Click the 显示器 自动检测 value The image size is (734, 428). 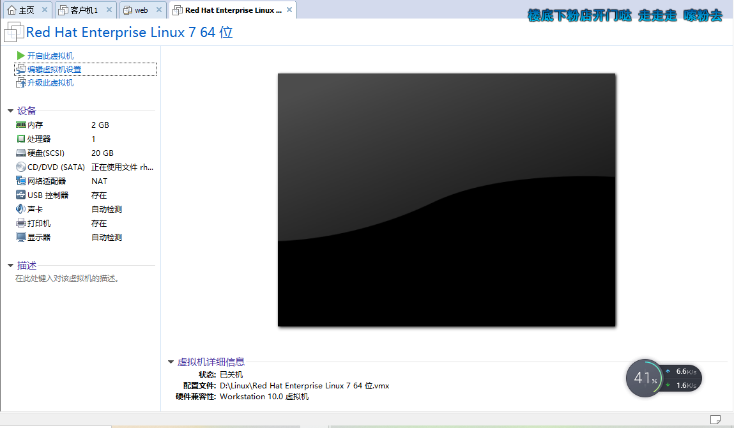coord(107,238)
